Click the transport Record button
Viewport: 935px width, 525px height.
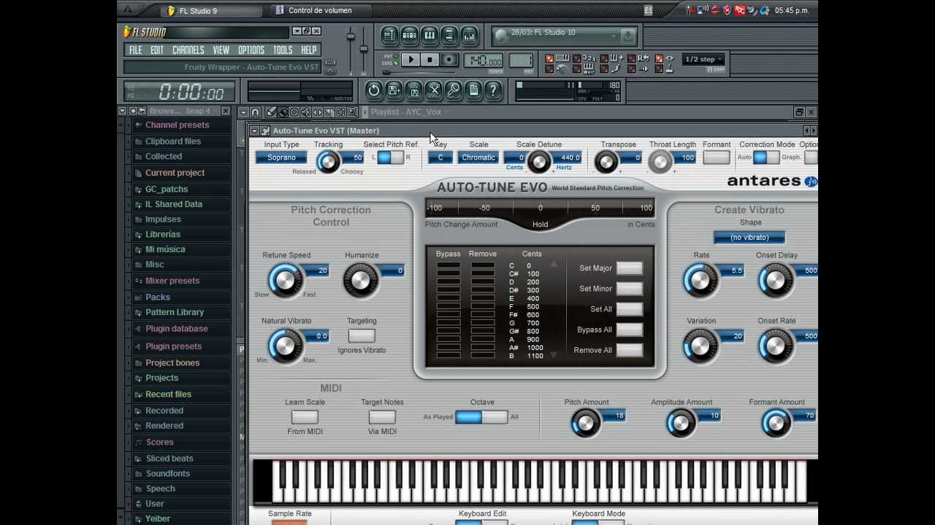pos(449,60)
